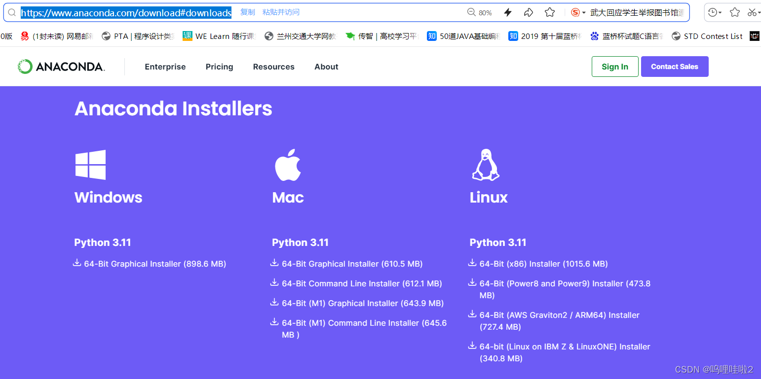Open the NetEase mail bookmark icon
The height and width of the screenshot is (379, 761).
(25, 36)
